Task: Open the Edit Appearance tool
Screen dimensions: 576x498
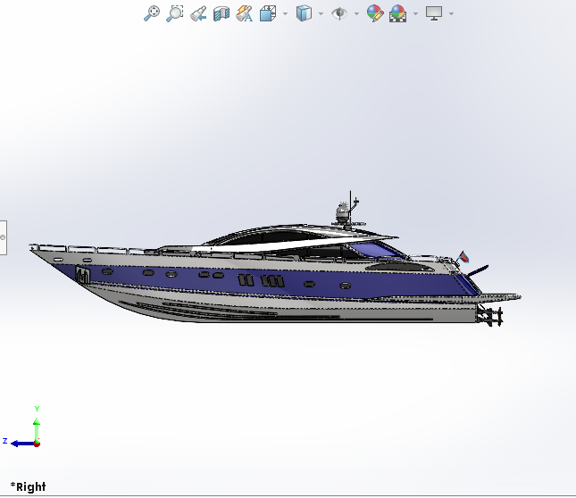Action: (375, 13)
